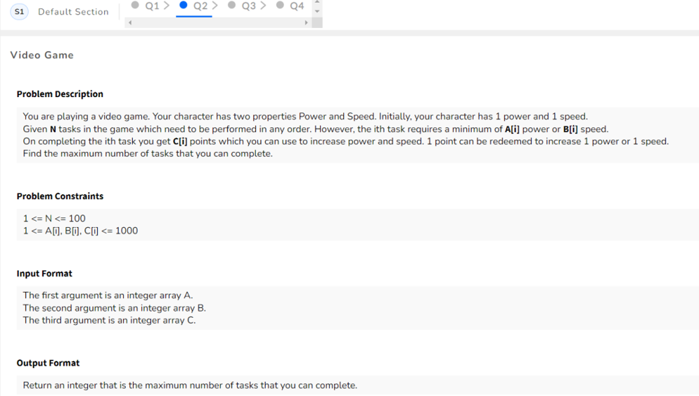Select the Default Section label

click(73, 12)
